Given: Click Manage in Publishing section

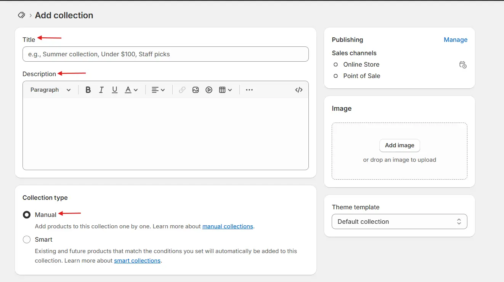Looking at the screenshot, I should pos(455,40).
